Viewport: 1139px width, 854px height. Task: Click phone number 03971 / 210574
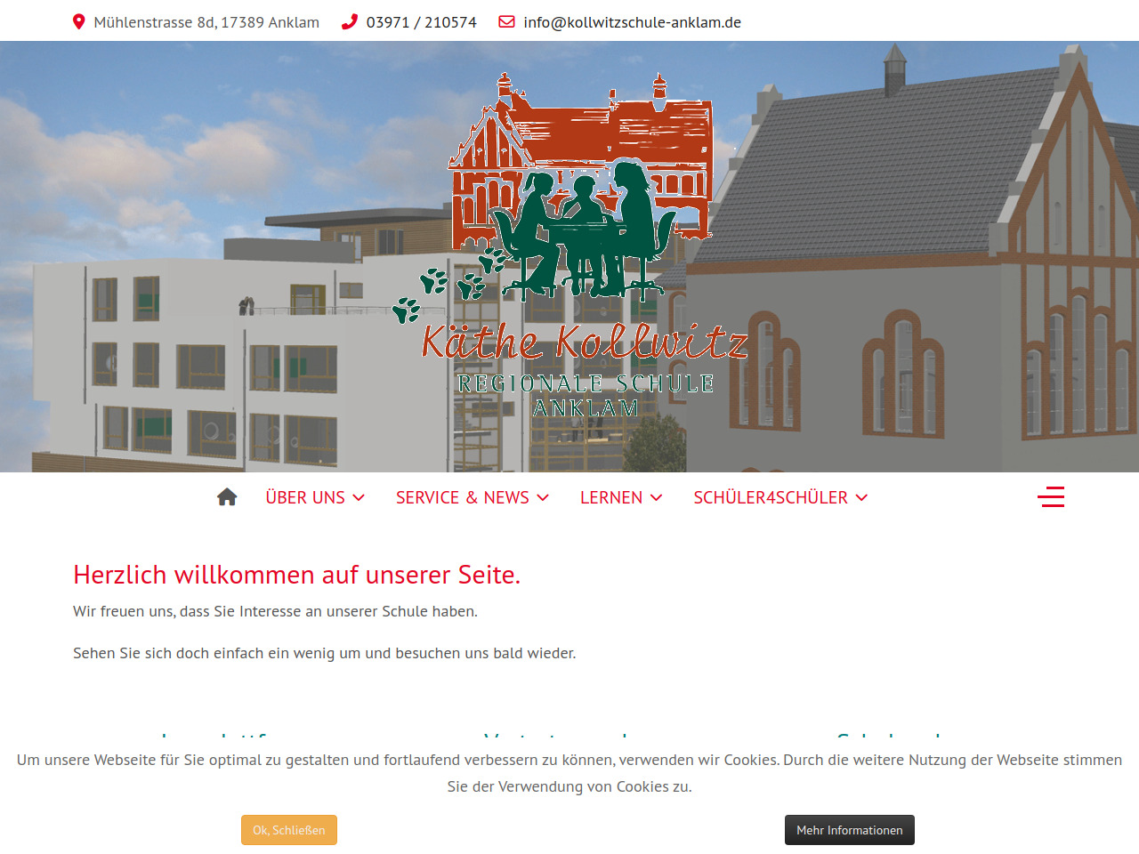click(x=421, y=22)
